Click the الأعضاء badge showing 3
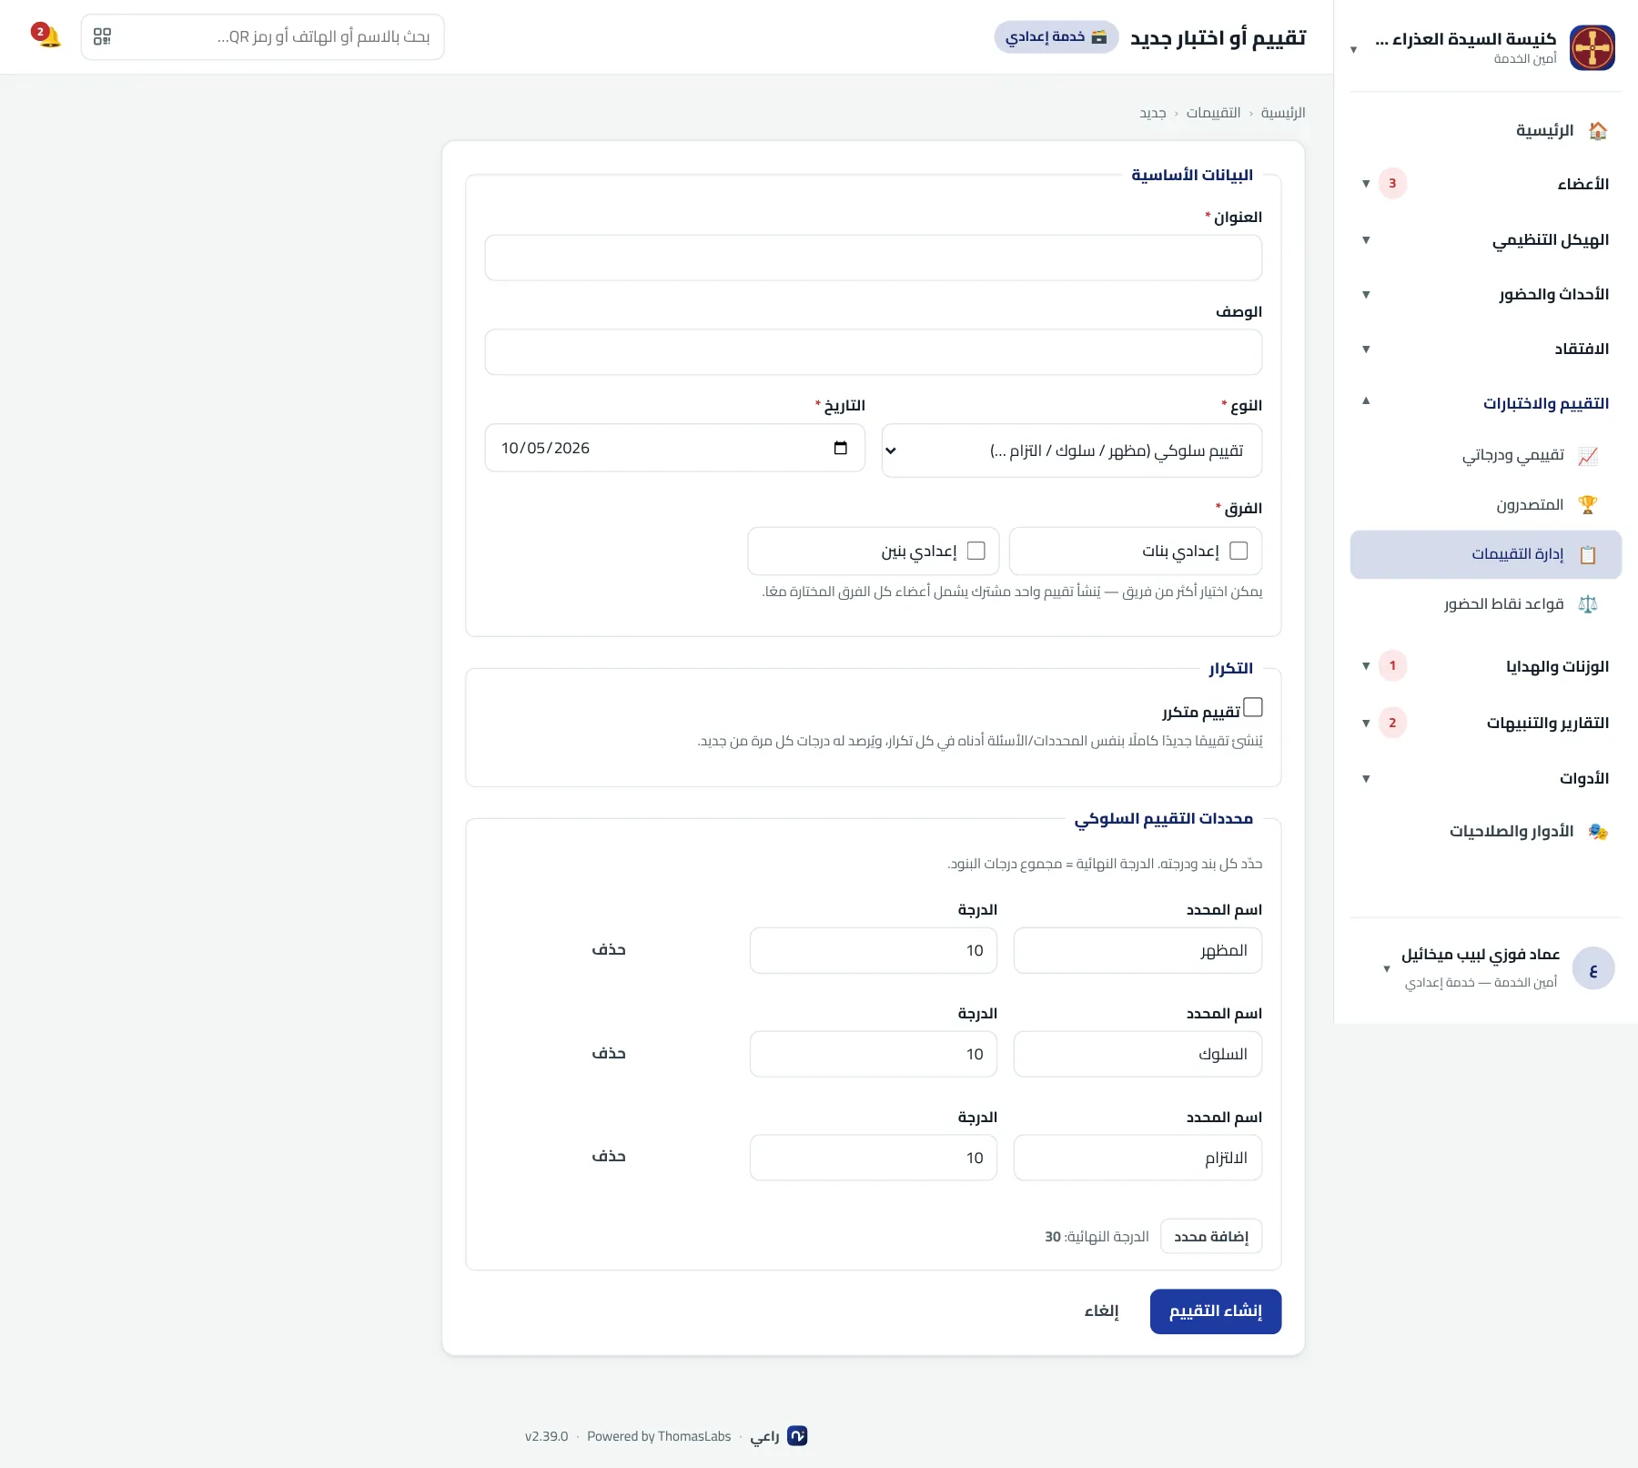This screenshot has height=1468, width=1638. click(1392, 184)
